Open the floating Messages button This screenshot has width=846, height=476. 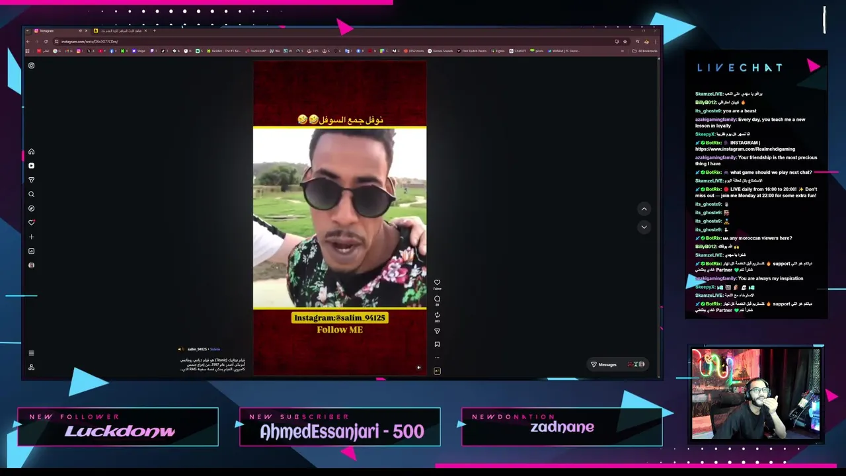617,364
